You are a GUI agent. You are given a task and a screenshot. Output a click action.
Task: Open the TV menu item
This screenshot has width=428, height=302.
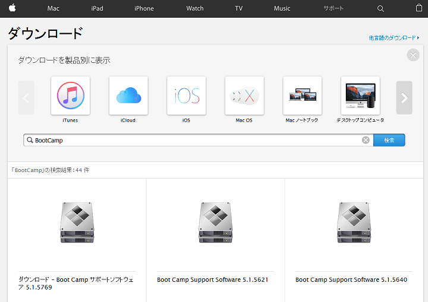coord(239,8)
